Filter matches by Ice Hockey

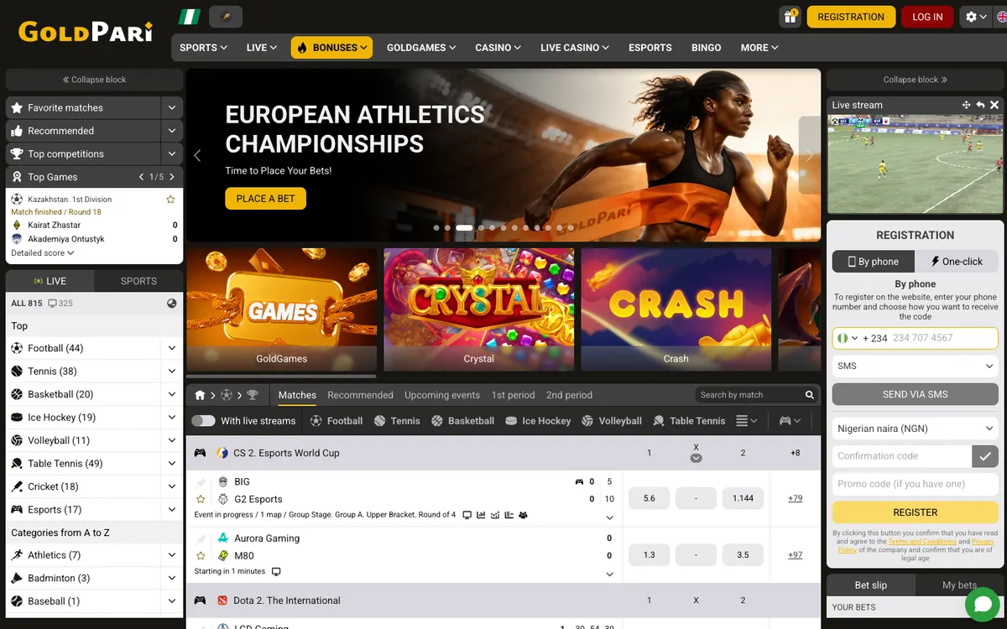[x=538, y=421]
